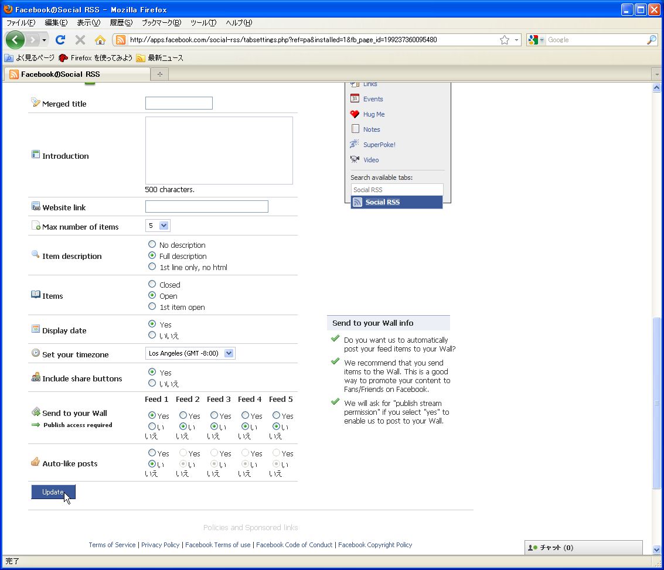The width and height of the screenshot is (664, 570).
Task: Choose 1st line only, no html option
Action: pyautogui.click(x=152, y=267)
